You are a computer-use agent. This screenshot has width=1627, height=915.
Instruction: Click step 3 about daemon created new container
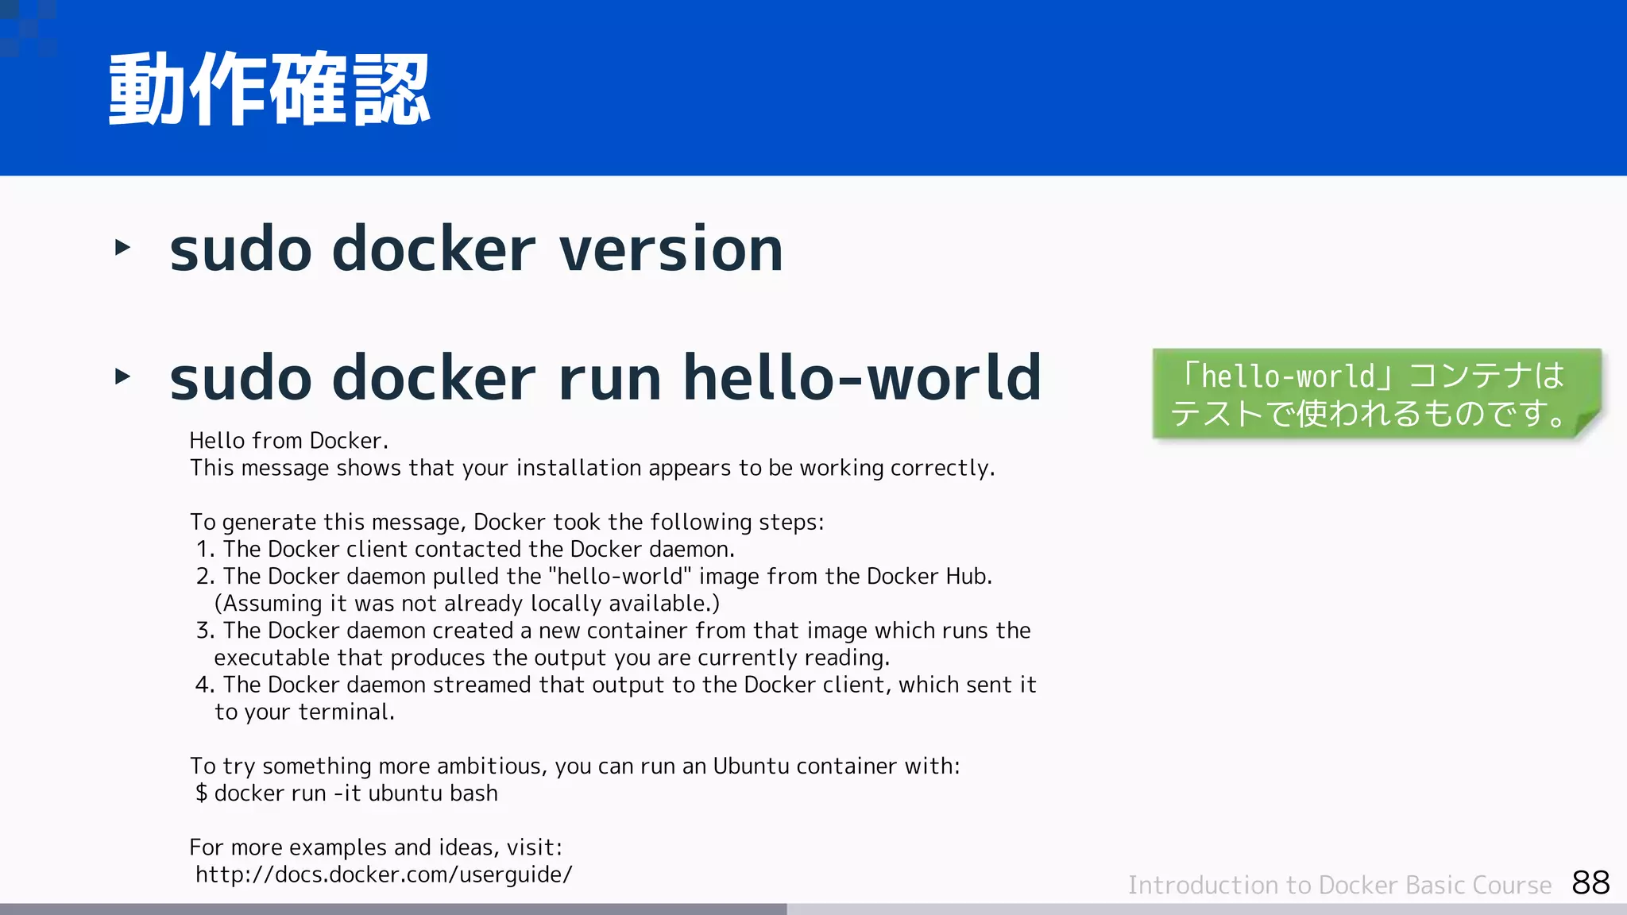click(613, 631)
